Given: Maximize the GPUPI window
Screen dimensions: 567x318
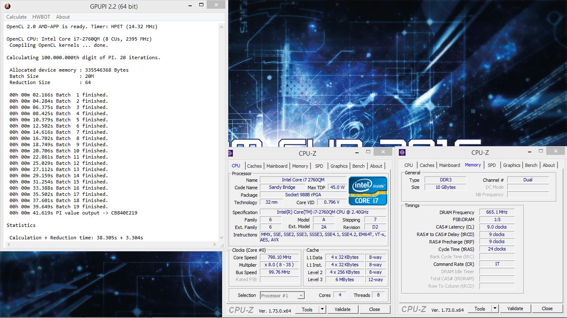Looking at the screenshot, I should pos(201,5).
